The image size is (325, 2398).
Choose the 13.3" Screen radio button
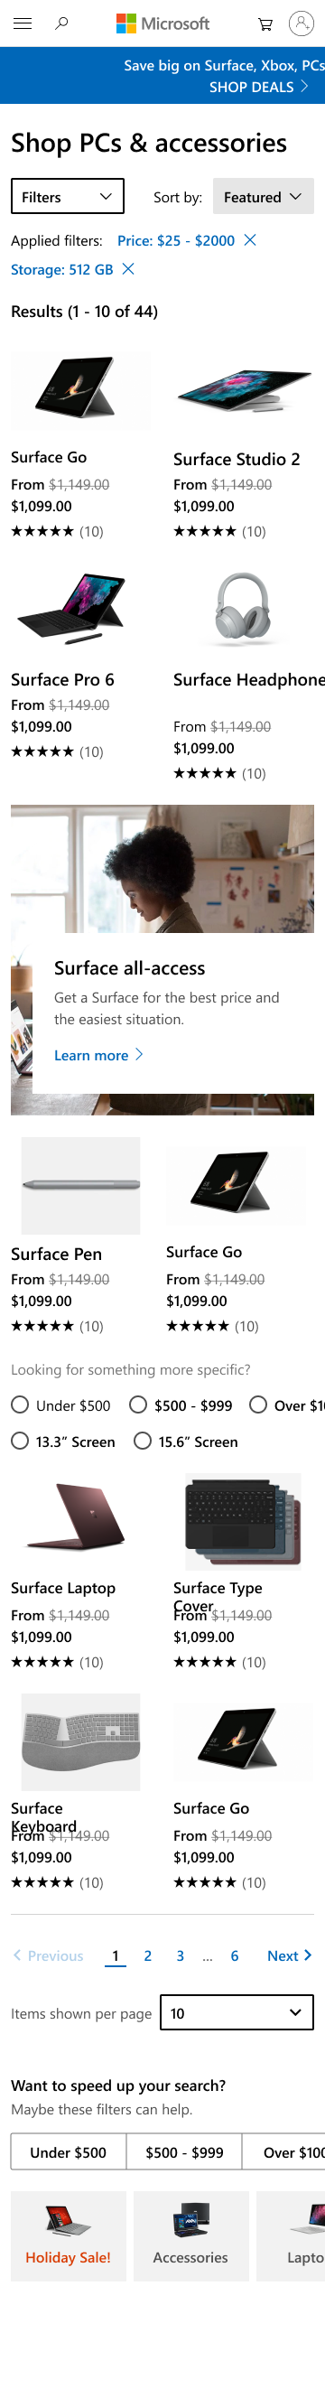click(x=20, y=1441)
